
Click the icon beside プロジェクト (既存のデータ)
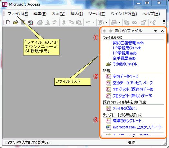click(108, 89)
